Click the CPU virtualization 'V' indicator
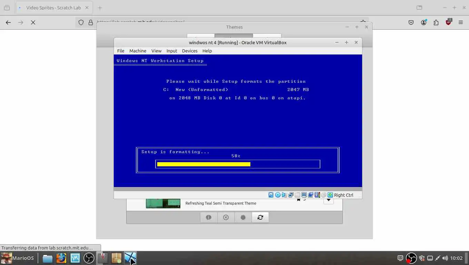469x265 pixels. 317,195
